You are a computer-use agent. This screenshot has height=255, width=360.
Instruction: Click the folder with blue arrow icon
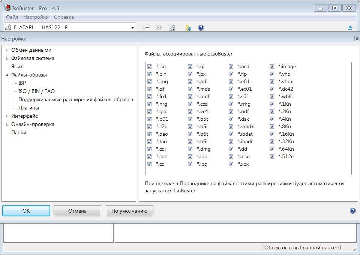188,28
